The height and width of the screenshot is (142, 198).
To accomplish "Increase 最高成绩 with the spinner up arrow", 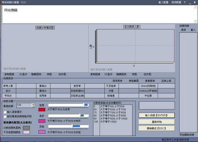I will coord(33,104).
